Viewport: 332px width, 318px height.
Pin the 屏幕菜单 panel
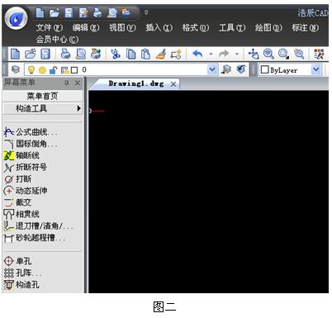67,83
